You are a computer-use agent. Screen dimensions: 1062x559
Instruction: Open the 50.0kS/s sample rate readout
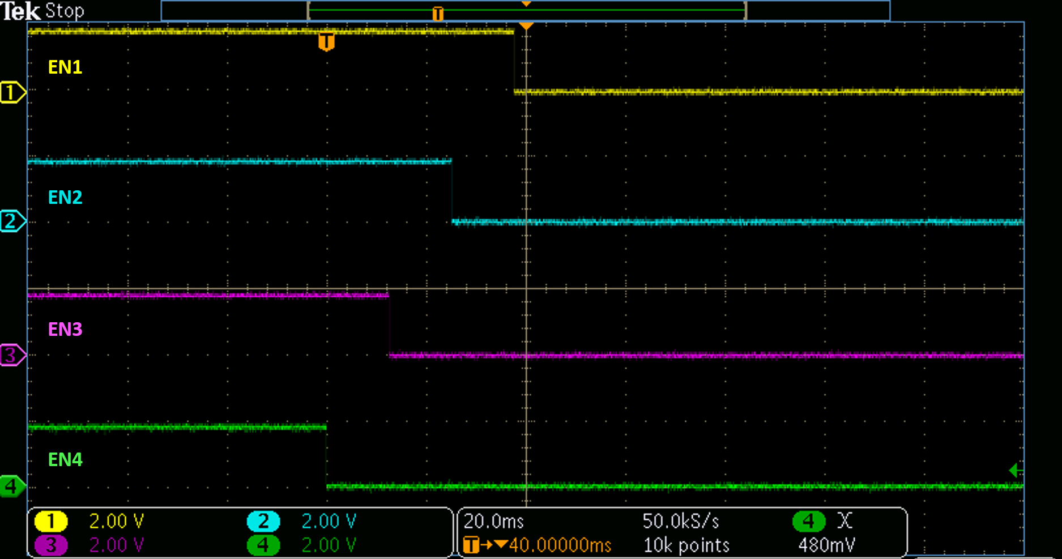[x=680, y=521]
